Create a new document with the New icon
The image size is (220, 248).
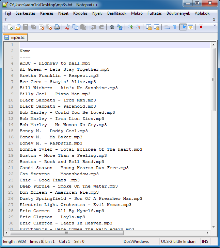10,27
